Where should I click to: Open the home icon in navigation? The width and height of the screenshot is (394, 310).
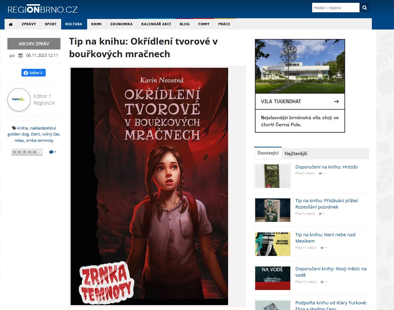click(x=11, y=24)
